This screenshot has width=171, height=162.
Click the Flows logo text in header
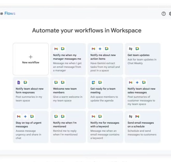(10, 13)
